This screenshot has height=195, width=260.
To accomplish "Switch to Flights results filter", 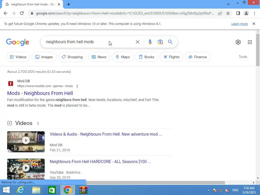I will (171, 57).
